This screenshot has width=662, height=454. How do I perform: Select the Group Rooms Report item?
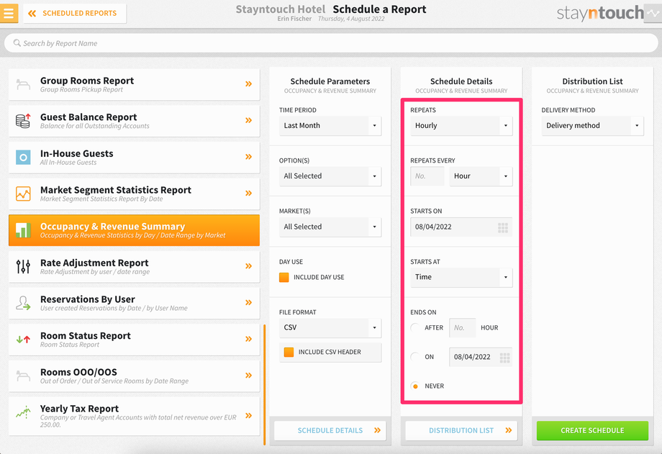[x=135, y=84]
